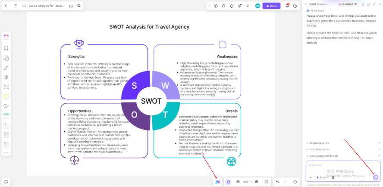Select the sticky note tool
Viewport: 383px width, 187px height.
point(6,97)
